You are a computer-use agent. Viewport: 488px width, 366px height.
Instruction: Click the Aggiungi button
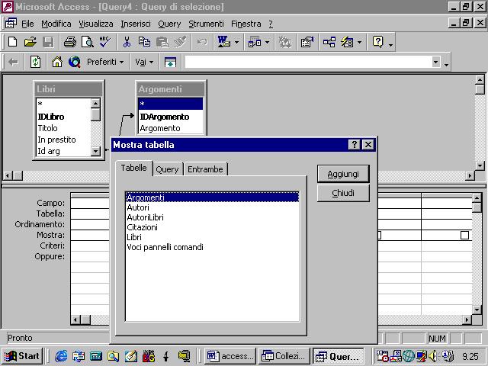click(x=343, y=174)
